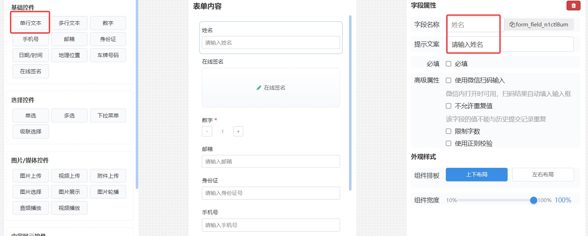Insert a 日期/时间 control

(30, 55)
